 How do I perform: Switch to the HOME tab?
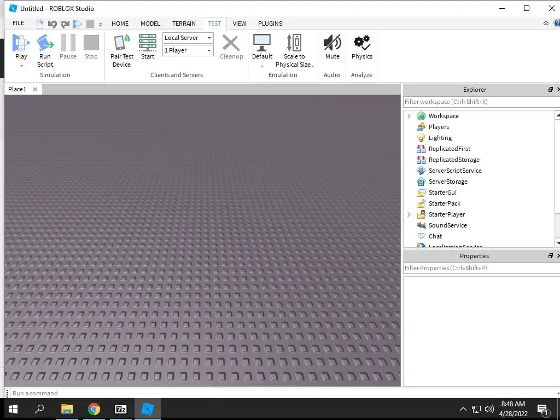[x=120, y=24]
